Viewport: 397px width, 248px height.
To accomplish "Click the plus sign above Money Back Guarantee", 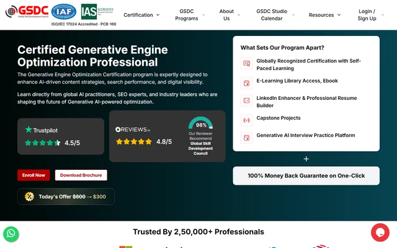I will click(306, 159).
